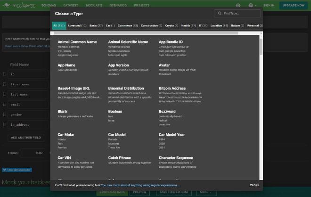311x197 pixels.
Task: Click the right arrow of the tab scrollbar
Action: tap(261, 33)
